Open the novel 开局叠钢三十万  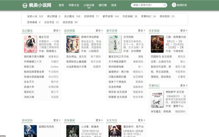[33, 62]
